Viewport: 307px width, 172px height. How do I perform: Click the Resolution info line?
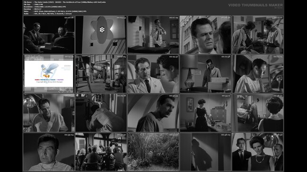pos(45,7)
